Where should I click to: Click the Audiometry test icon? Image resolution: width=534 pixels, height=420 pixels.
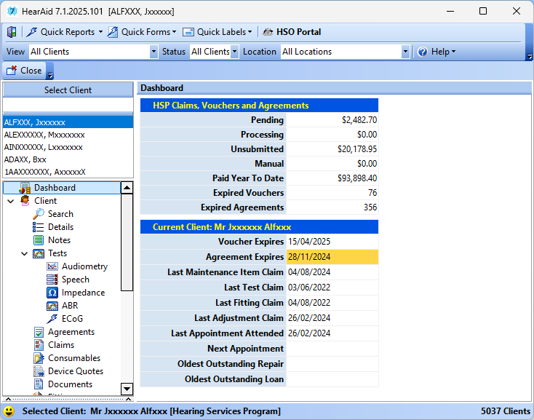click(x=52, y=266)
